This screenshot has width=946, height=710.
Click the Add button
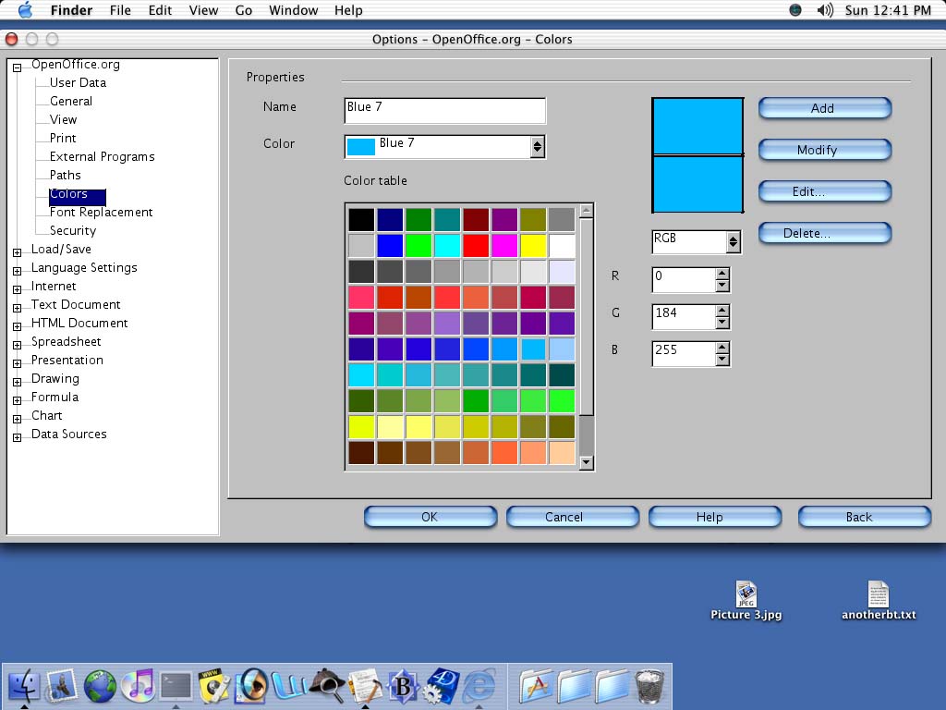[825, 108]
